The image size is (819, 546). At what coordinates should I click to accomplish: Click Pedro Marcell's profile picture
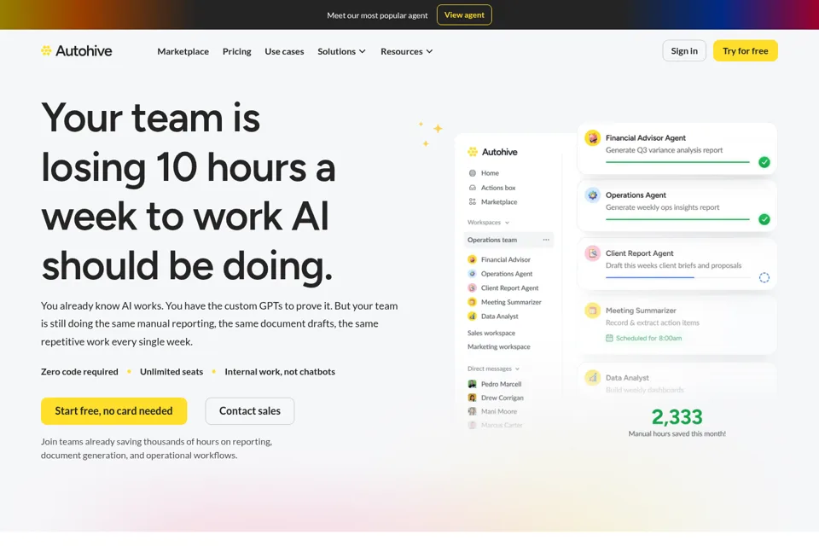click(x=472, y=384)
